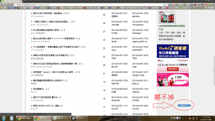Open the Nokia (Windows Phone) forum link

[x=41, y=67]
